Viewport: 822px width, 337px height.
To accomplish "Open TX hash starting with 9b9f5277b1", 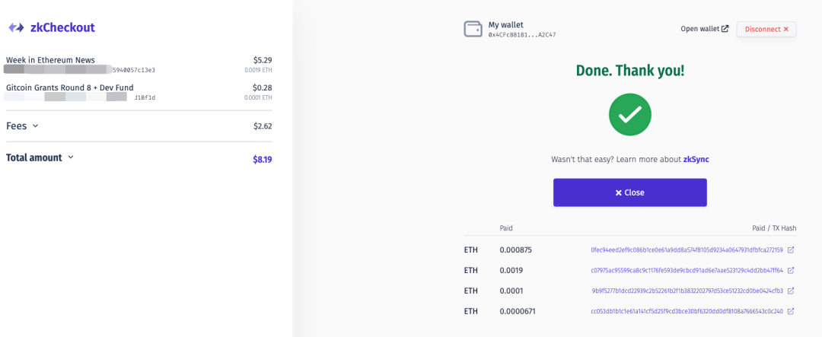I will [x=688, y=291].
